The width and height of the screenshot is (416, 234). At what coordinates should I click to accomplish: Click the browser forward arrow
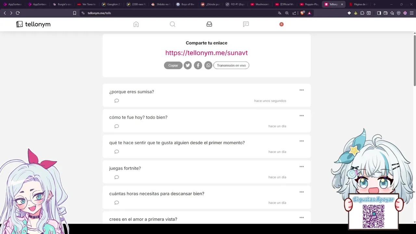[x=11, y=13]
